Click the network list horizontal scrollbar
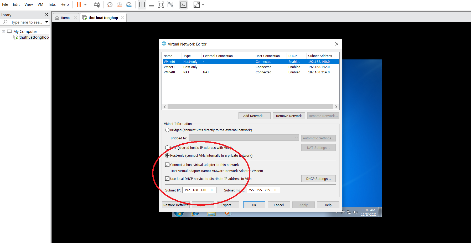471x243 pixels. [250, 107]
